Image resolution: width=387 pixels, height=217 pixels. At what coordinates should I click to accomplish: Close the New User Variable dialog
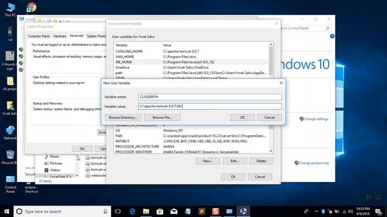(281, 83)
